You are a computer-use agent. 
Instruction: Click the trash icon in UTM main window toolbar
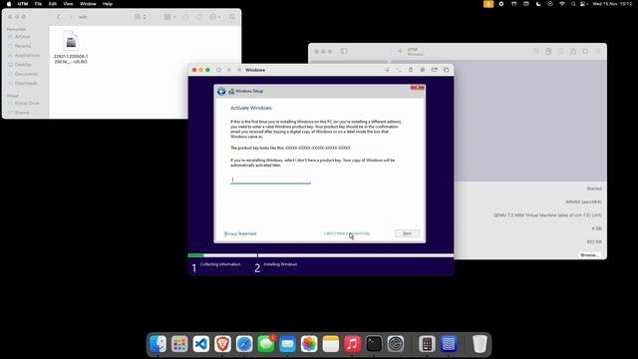536,51
